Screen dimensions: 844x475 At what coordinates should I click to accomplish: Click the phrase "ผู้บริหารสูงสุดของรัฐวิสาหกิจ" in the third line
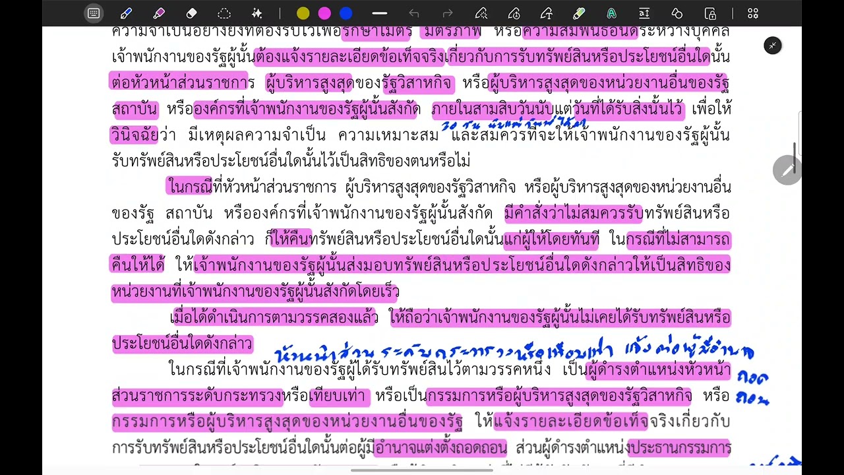tap(359, 82)
